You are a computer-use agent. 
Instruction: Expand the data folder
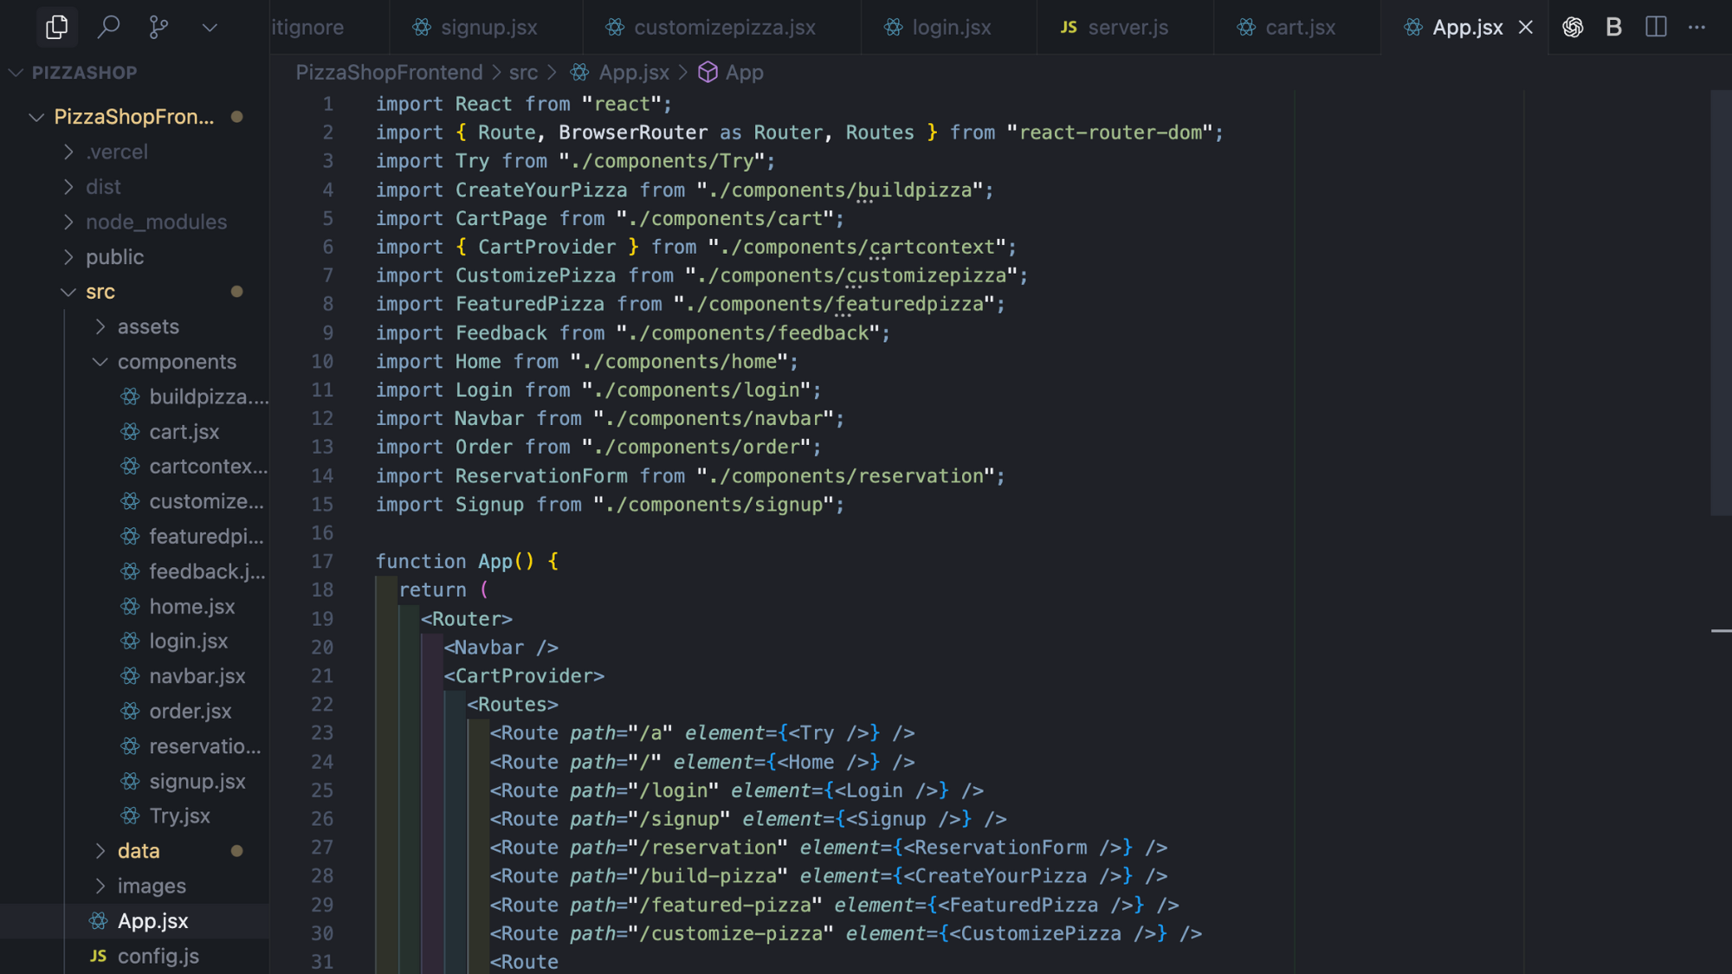point(134,850)
